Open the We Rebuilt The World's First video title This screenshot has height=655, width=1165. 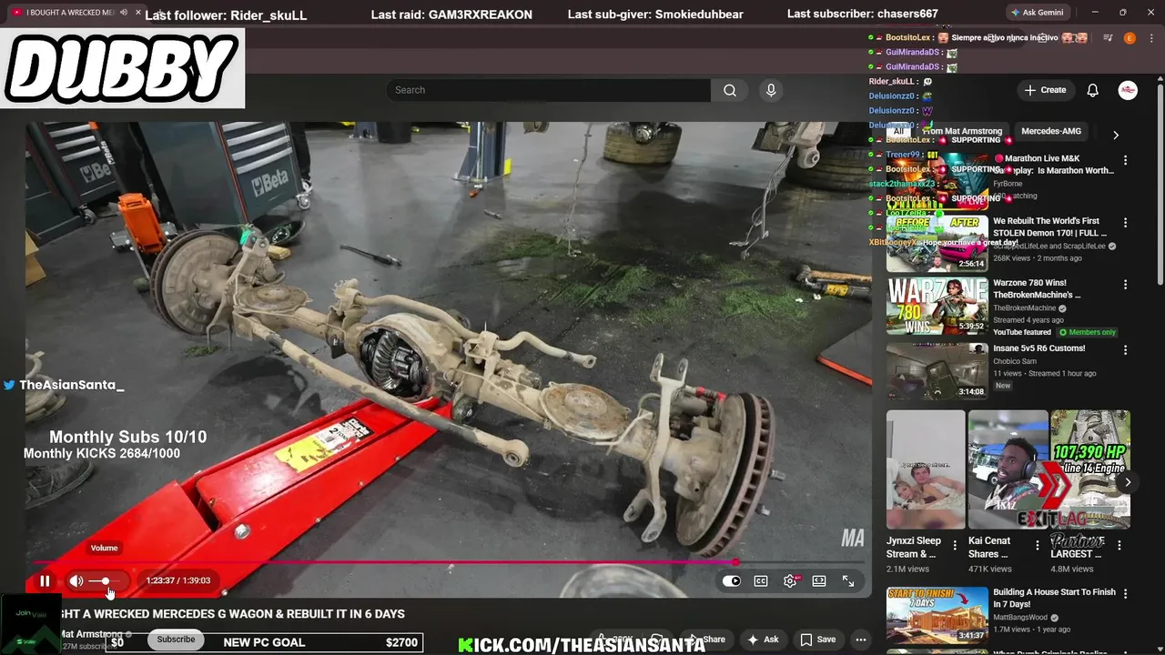click(x=1048, y=227)
